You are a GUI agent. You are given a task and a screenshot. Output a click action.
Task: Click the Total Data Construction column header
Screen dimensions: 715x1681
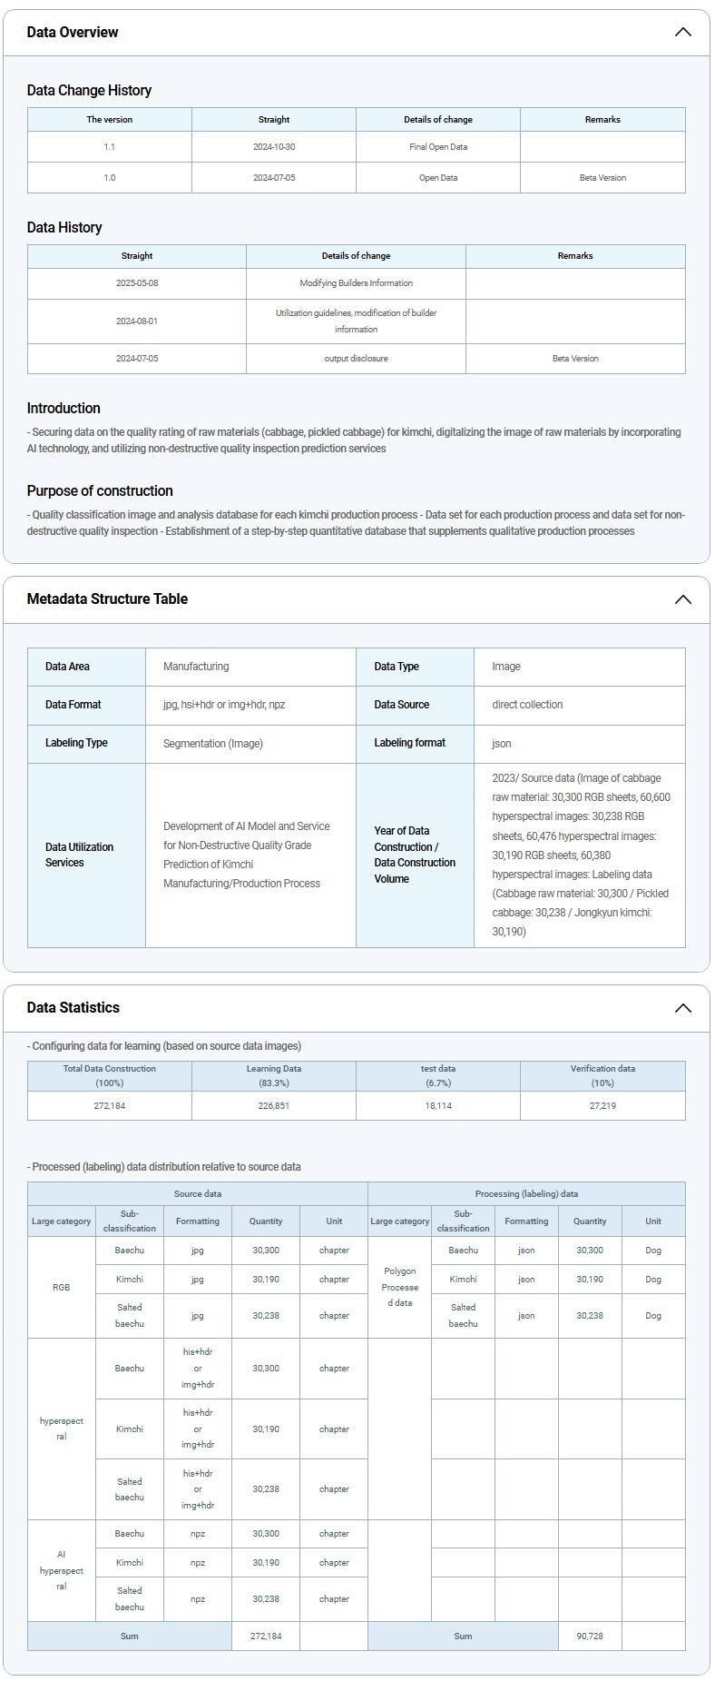click(110, 1075)
